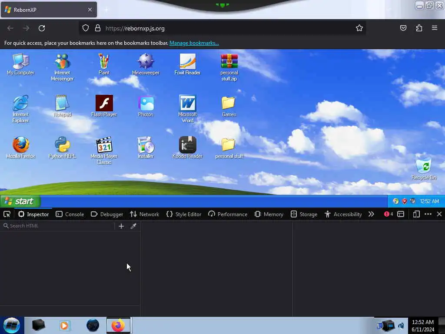Open devtools more options ellipsis

click(x=428, y=214)
